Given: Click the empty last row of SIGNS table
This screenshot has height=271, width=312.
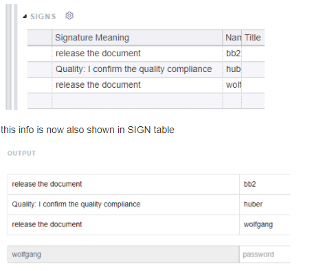Looking at the screenshot, I should [x=146, y=101].
